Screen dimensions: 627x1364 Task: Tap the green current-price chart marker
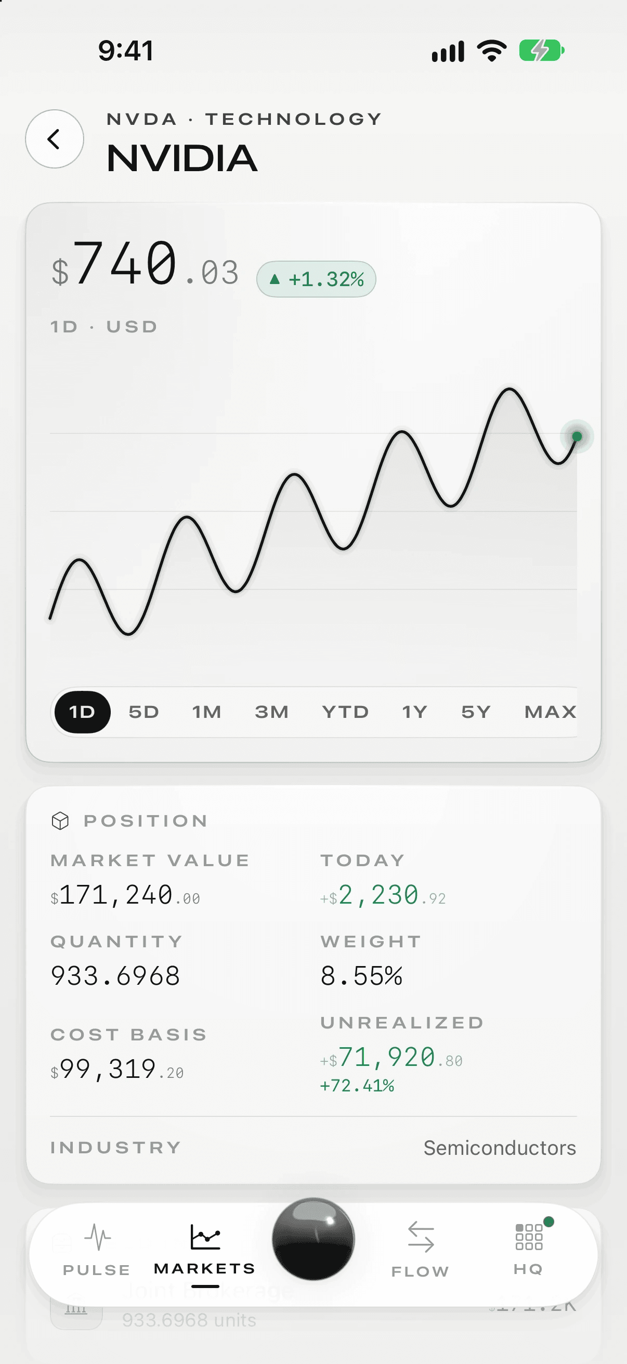pos(577,436)
